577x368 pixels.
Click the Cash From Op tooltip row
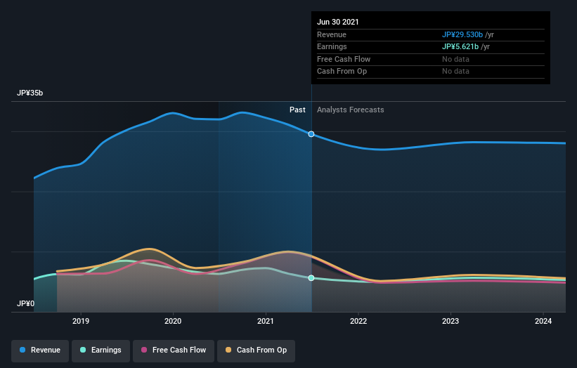click(x=431, y=72)
